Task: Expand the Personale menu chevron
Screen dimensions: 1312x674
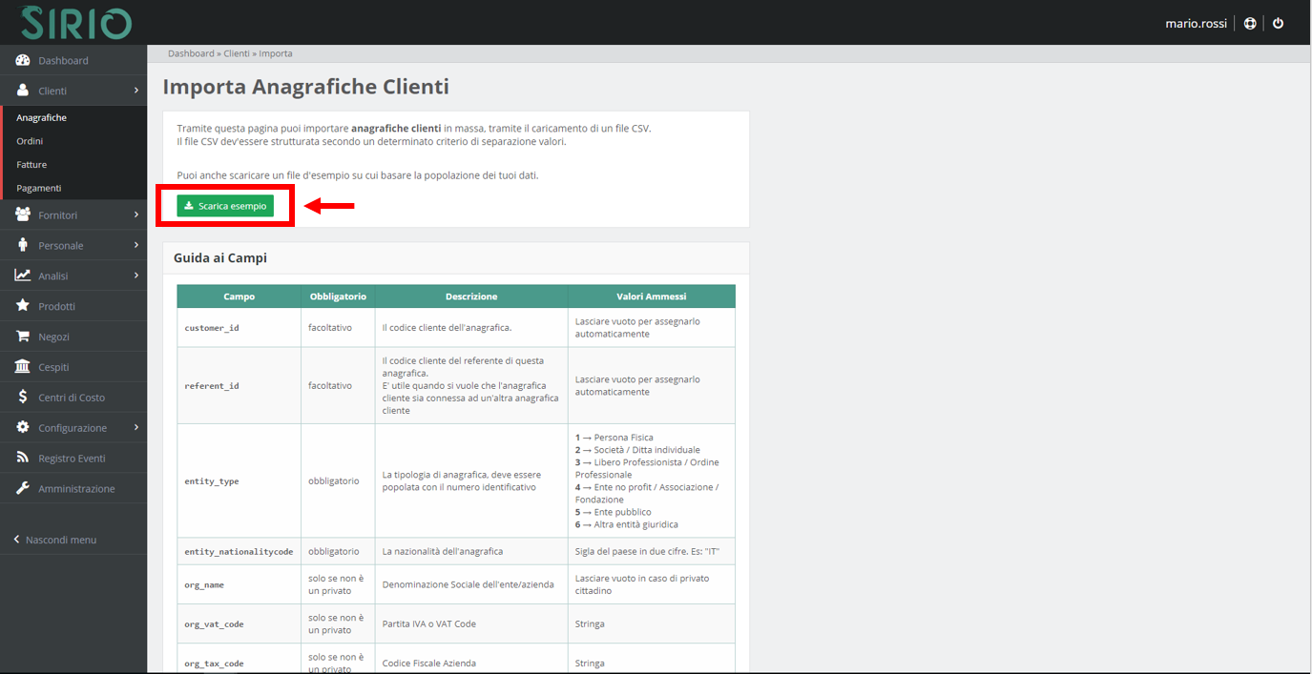Action: pyautogui.click(x=136, y=246)
